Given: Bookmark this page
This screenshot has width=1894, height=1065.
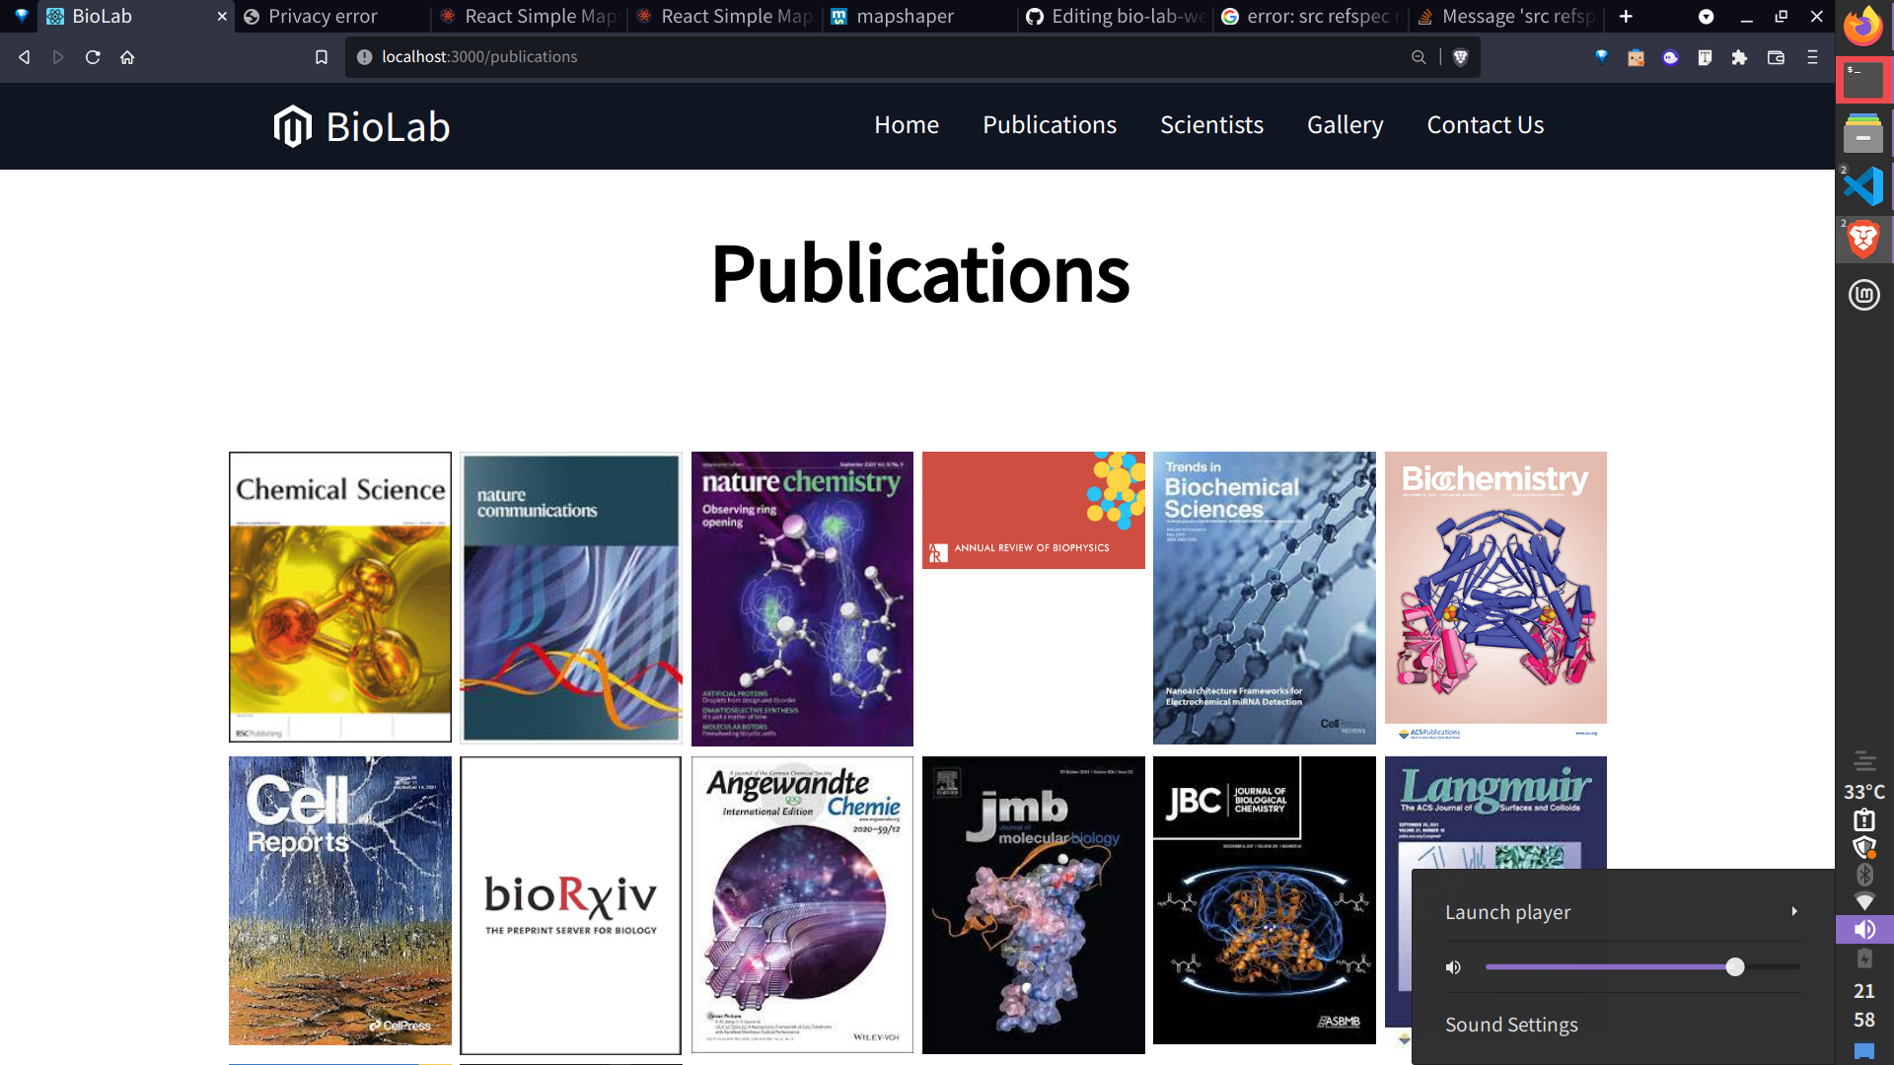Looking at the screenshot, I should [x=322, y=57].
